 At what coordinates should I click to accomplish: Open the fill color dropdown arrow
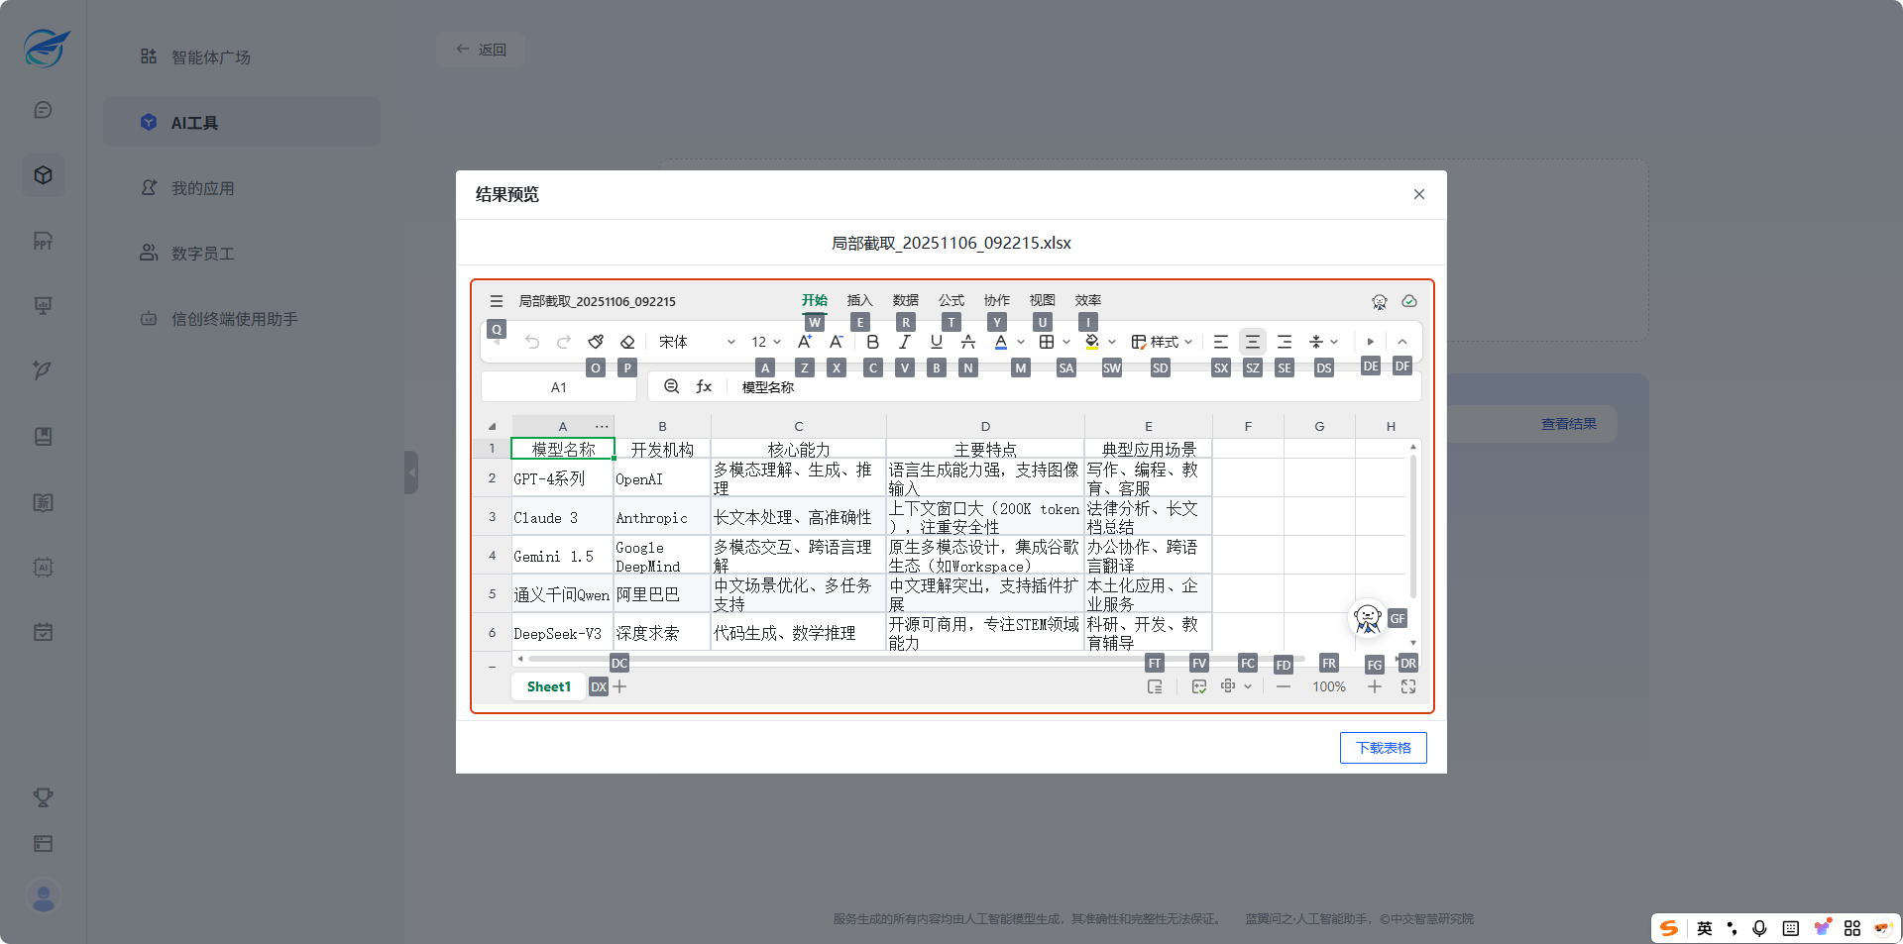click(1112, 342)
